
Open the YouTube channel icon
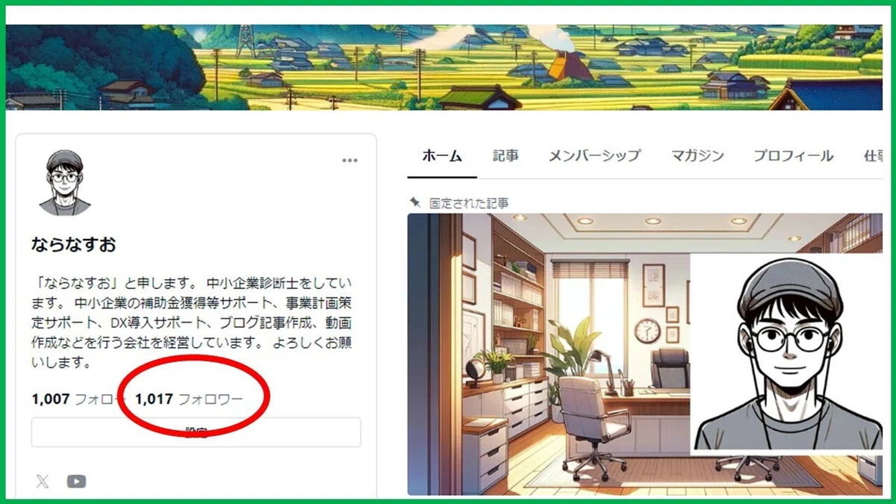click(x=76, y=482)
